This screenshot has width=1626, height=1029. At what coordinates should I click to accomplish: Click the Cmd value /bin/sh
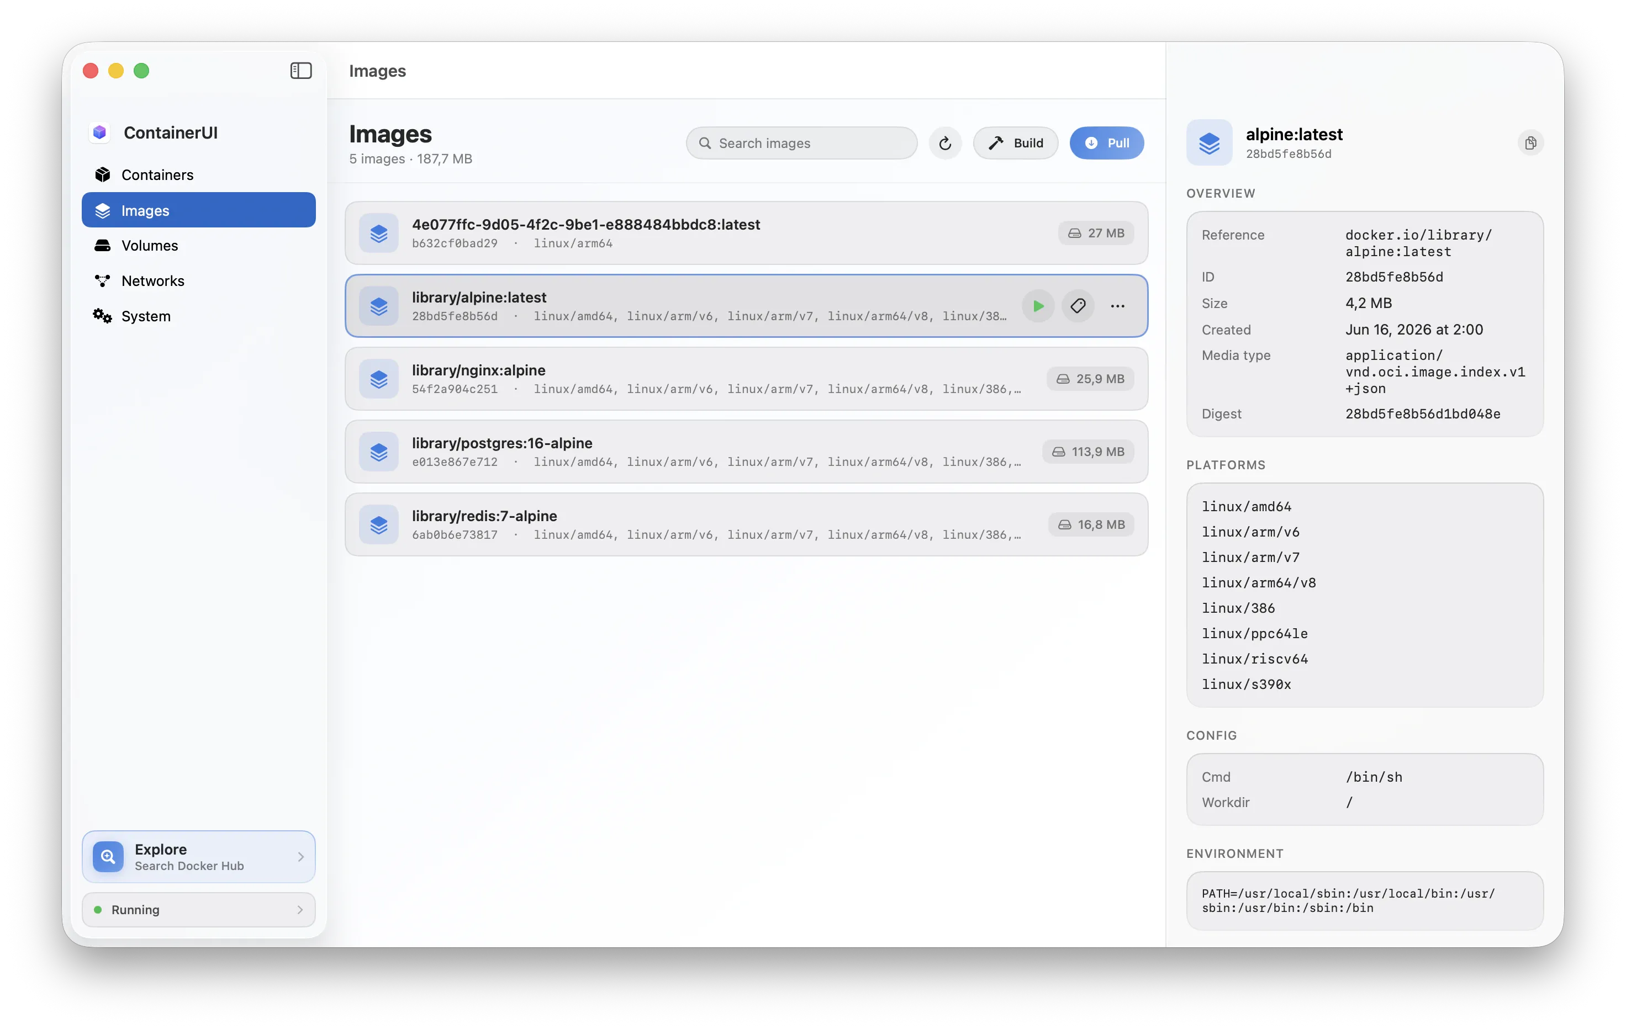coord(1374,777)
